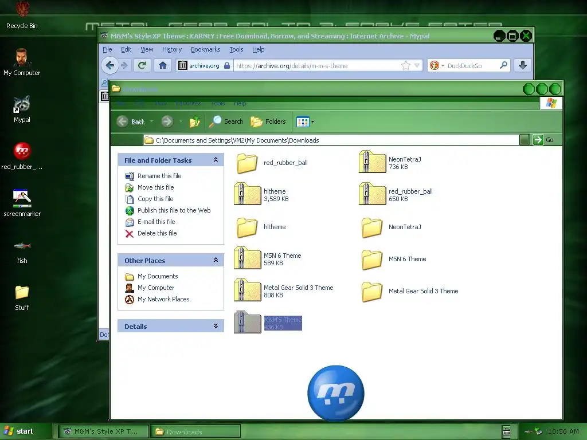Select the M&M'S Theme zip file
The image size is (587, 440).
point(268,323)
